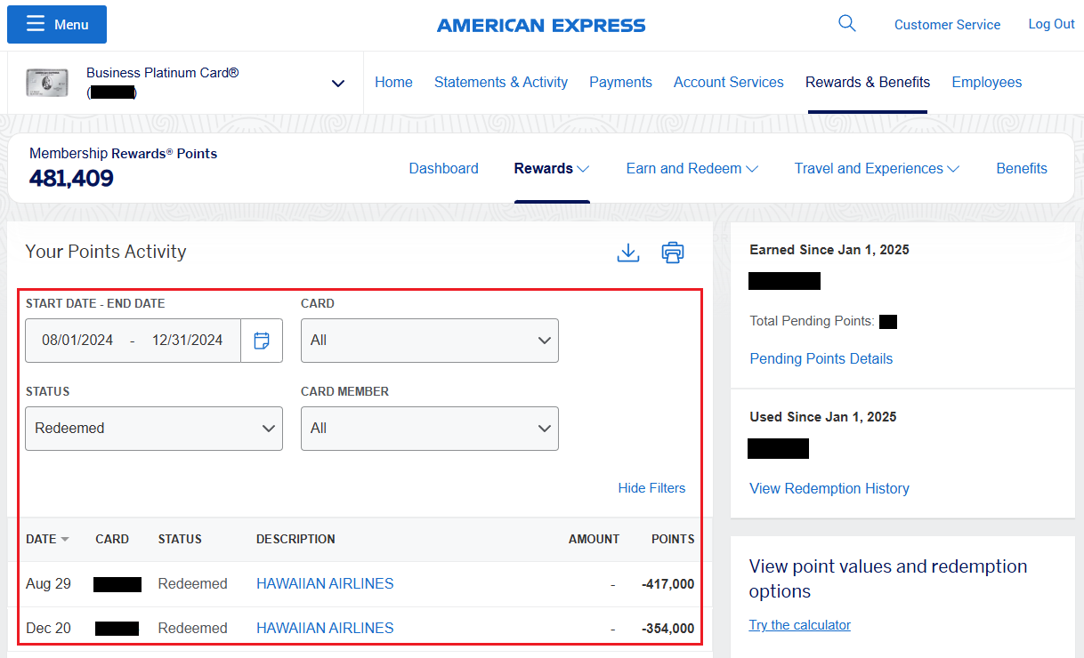Image resolution: width=1084 pixels, height=658 pixels.
Task: Open the Aug 29 Hawaiian Airlines redemption
Action: tap(325, 584)
